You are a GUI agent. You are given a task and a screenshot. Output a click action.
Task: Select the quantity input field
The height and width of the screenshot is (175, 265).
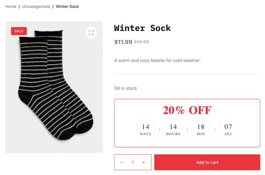[133, 162]
